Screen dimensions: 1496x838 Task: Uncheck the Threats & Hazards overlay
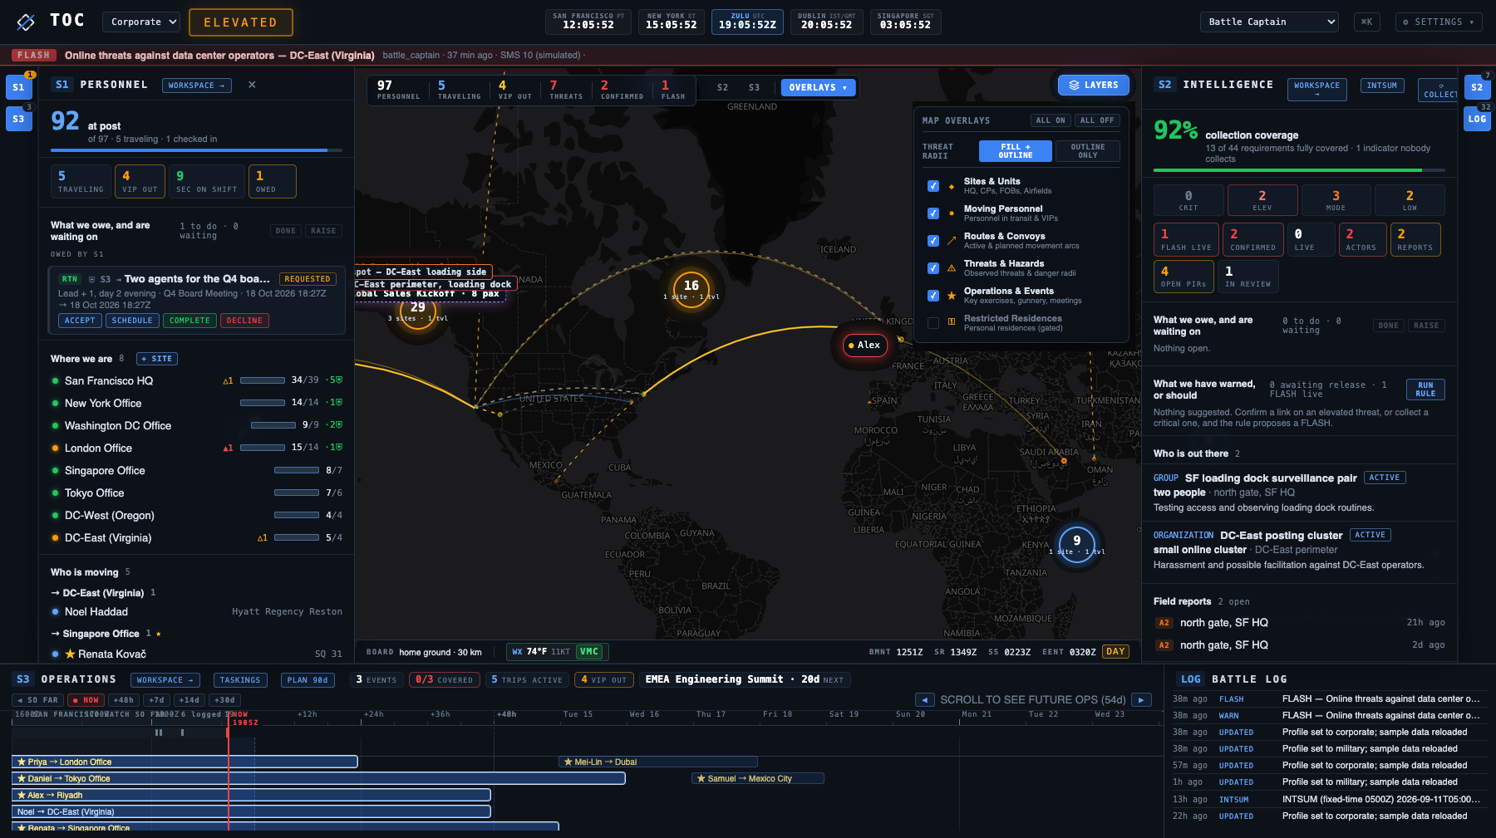pos(933,268)
